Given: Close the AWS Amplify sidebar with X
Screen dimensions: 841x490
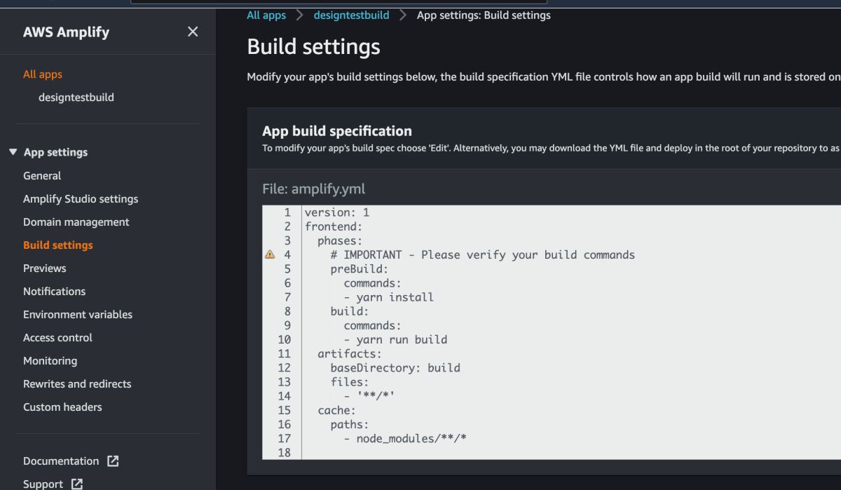Looking at the screenshot, I should click(193, 32).
